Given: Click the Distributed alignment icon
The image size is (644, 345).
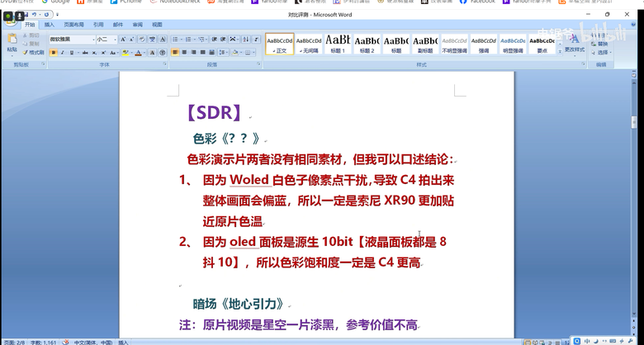Looking at the screenshot, I should pos(211,53).
